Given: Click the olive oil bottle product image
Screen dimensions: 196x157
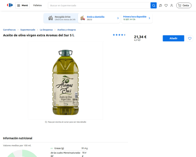Looking at the screenshot, I should point(66,82).
